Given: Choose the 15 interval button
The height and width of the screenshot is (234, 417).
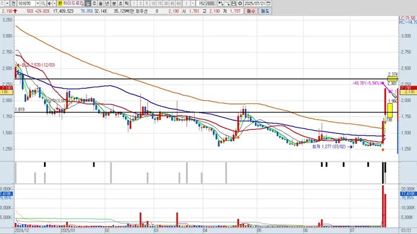Looking at the screenshot, I should coord(160,3).
